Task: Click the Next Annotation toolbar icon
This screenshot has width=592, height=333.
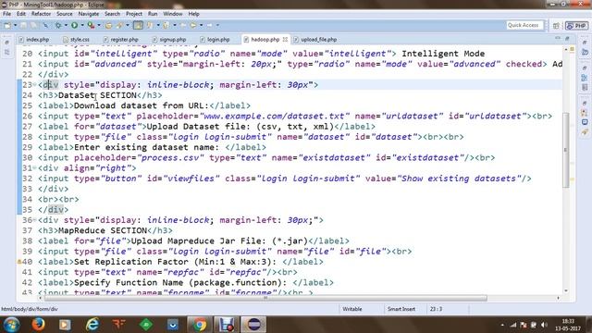Action: (x=150, y=25)
